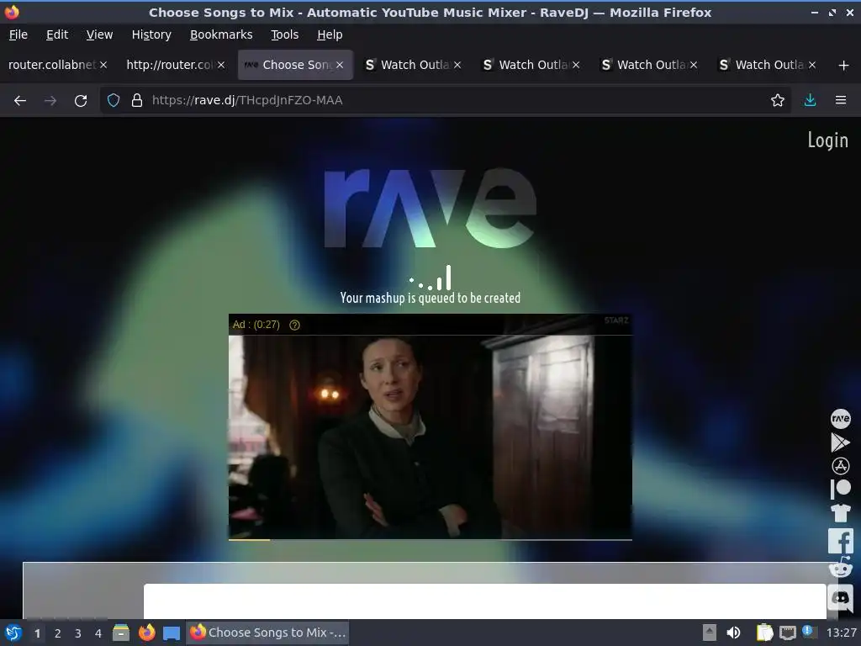Go back using the browser back arrow

[x=20, y=100]
